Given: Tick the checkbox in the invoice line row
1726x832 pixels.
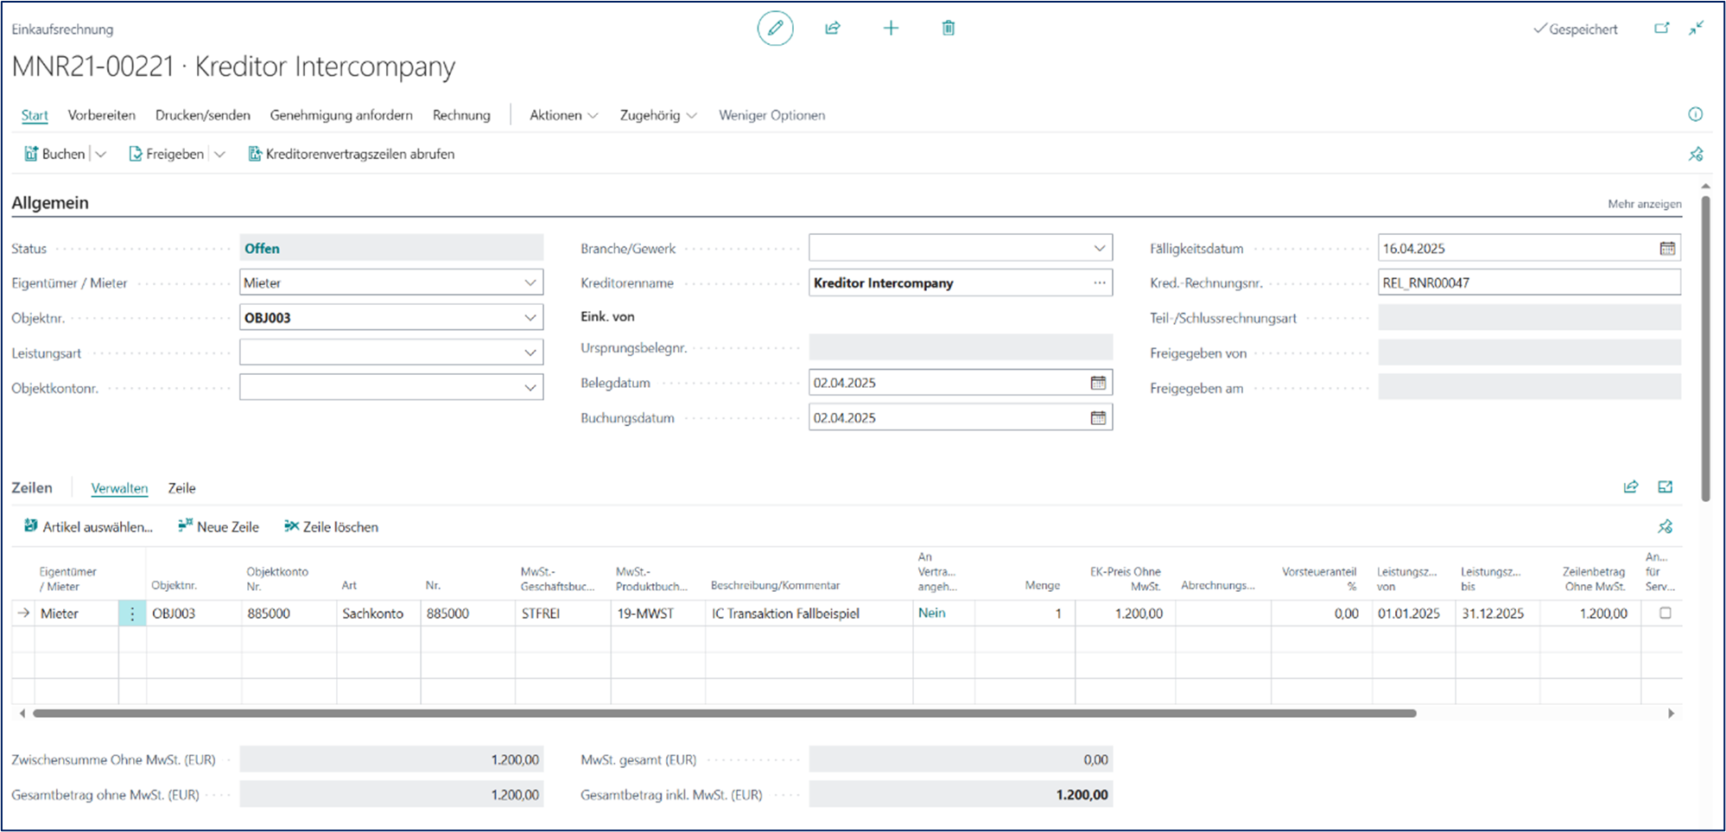Looking at the screenshot, I should (1665, 613).
